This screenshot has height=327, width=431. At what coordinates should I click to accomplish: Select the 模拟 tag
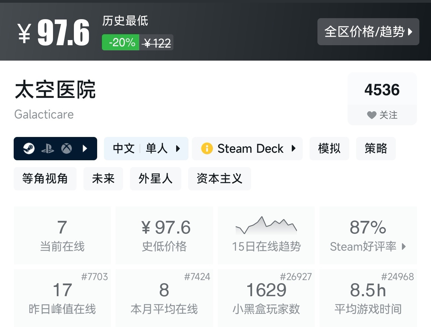click(329, 149)
